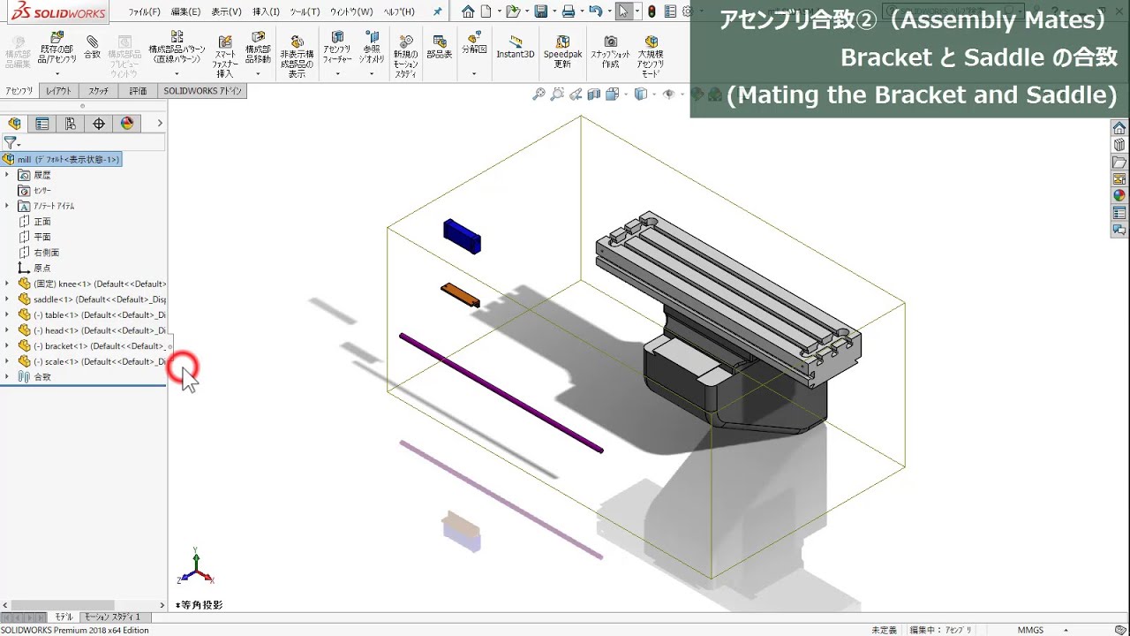This screenshot has width=1130, height=636.
Task: Click the Rebuild traffic light icon
Action: (652, 11)
